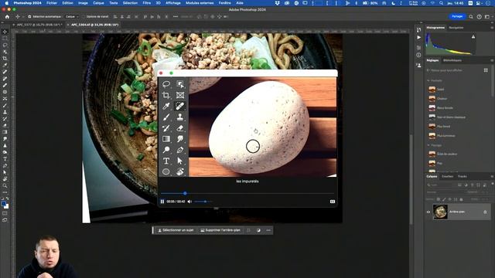
Task: Select the Clone Stamp tool in left toolbar
Action: point(5,112)
